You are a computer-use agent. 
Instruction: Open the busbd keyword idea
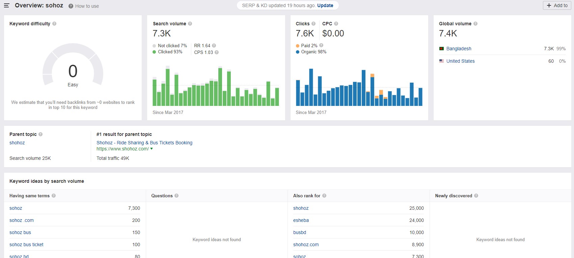[x=300, y=232]
